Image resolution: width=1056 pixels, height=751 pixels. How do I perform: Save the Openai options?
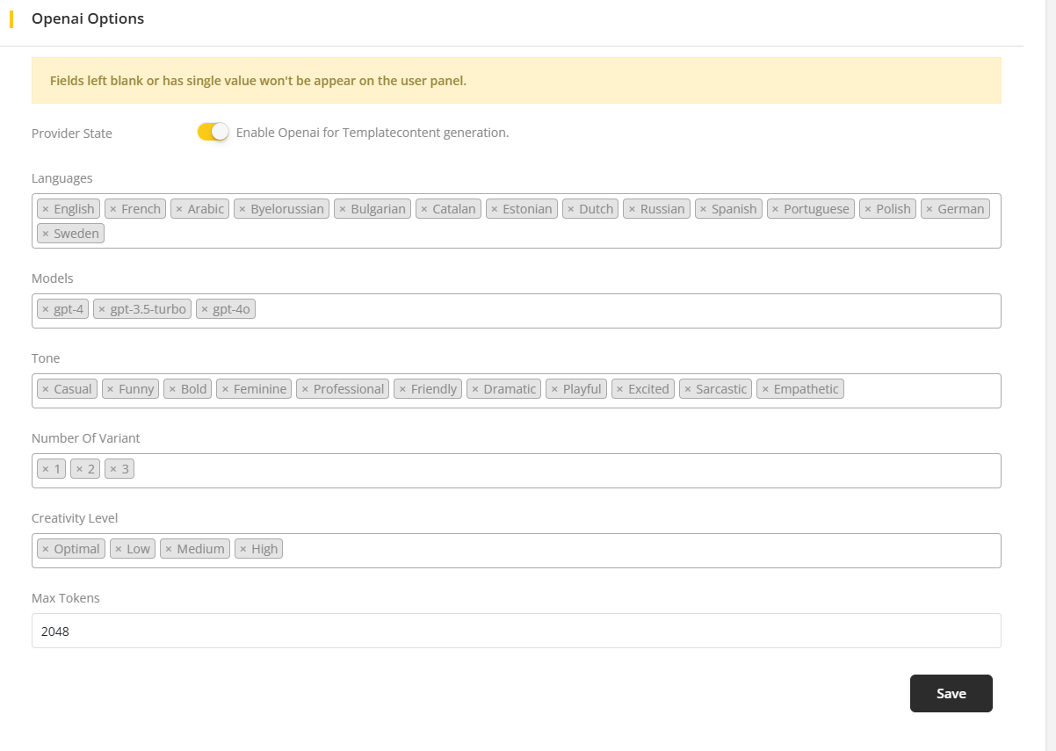pos(951,693)
